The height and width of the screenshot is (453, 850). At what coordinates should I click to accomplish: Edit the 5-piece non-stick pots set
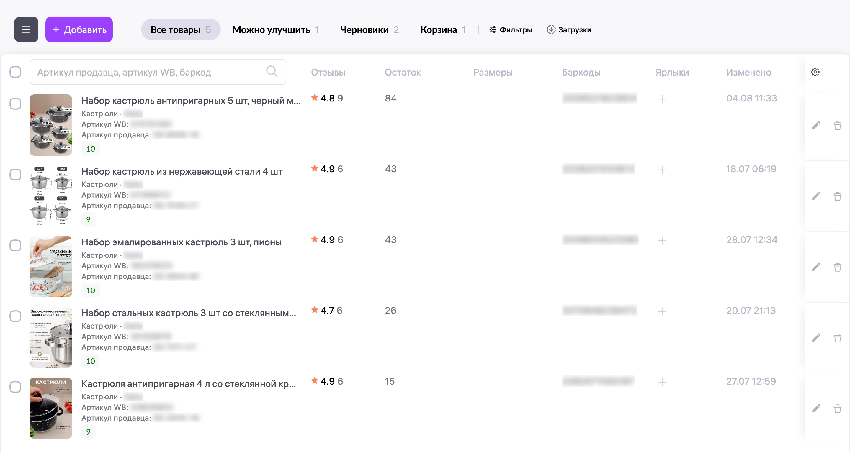(x=816, y=125)
